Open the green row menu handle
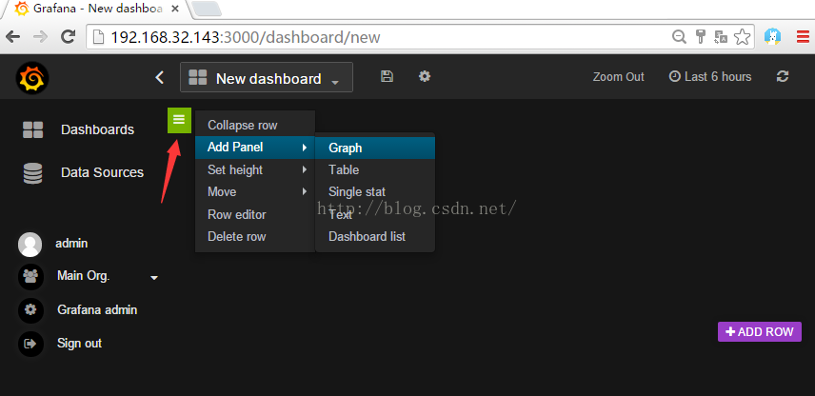 (179, 120)
